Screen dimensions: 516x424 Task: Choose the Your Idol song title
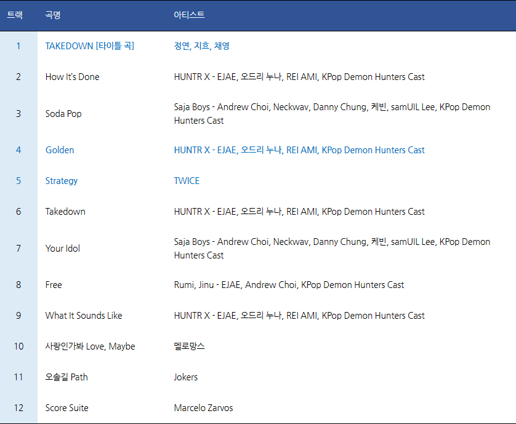click(63, 249)
